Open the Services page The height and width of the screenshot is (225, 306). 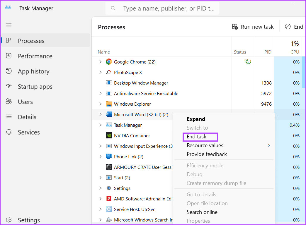tap(46, 132)
